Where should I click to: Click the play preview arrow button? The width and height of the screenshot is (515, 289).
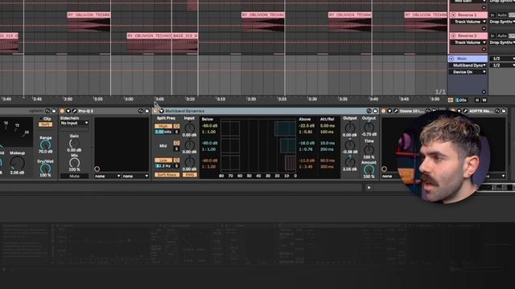coord(369,188)
